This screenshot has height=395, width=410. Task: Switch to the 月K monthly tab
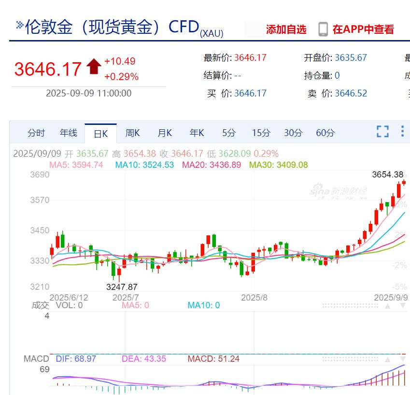pos(165,133)
